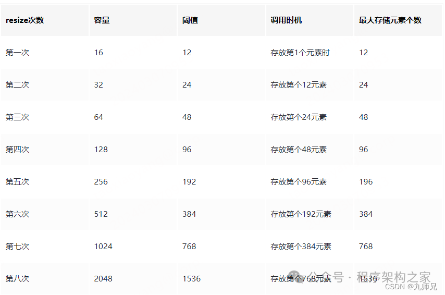Click capacity value '64'
Viewport: 445px width, 295px height.
(98, 117)
